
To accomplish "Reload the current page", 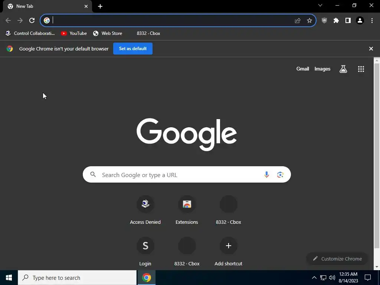I will click(32, 20).
